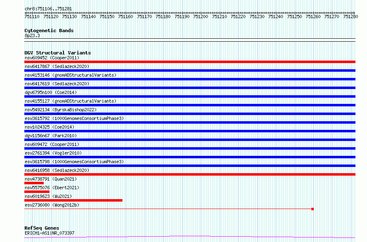367x242 pixels.
Task: Select nsv6019623 (Wu2021) label
Action: [x=48, y=196]
